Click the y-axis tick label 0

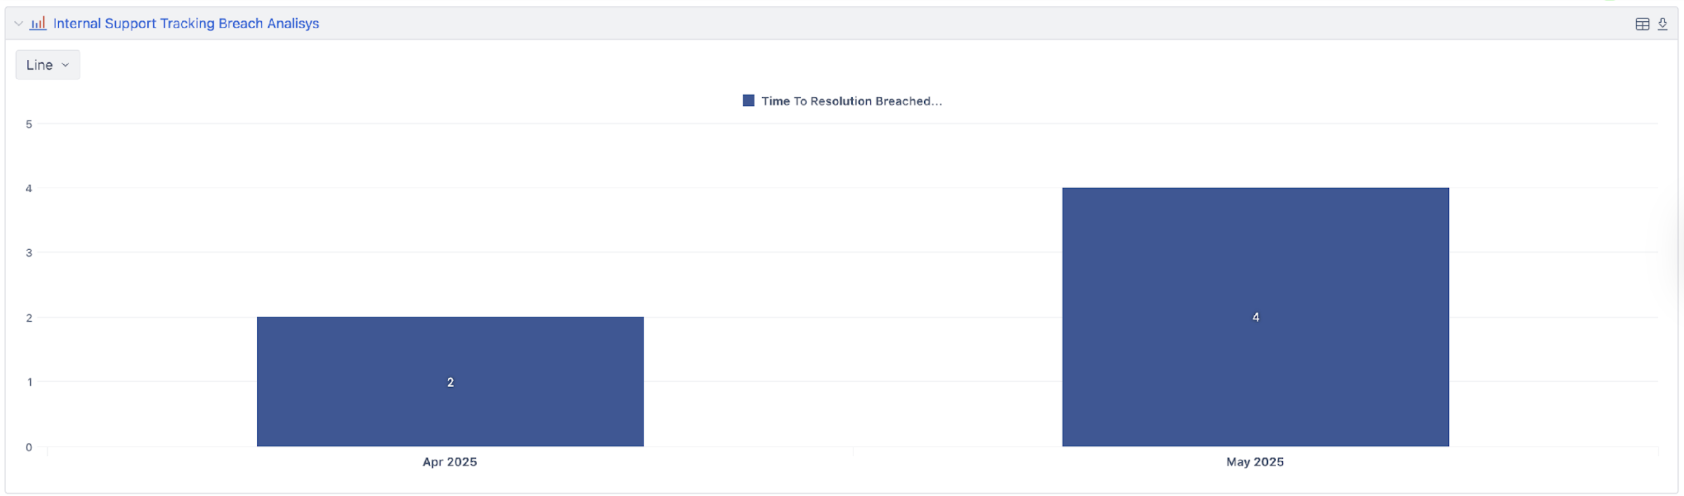29,447
